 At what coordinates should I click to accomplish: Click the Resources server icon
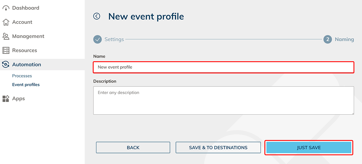pos(6,51)
